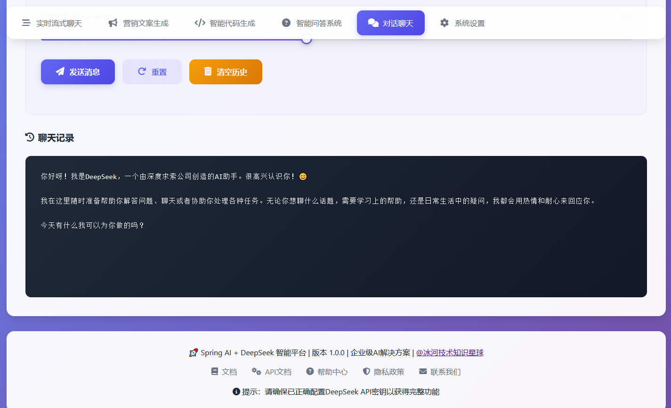Viewport: 671px width, 408px height.
Task: Switch to the 实时流式聊天 tab
Action: (52, 23)
